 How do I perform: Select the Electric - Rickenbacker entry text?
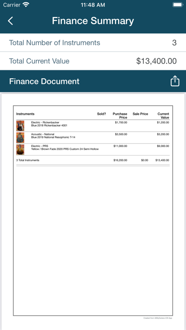(45, 122)
